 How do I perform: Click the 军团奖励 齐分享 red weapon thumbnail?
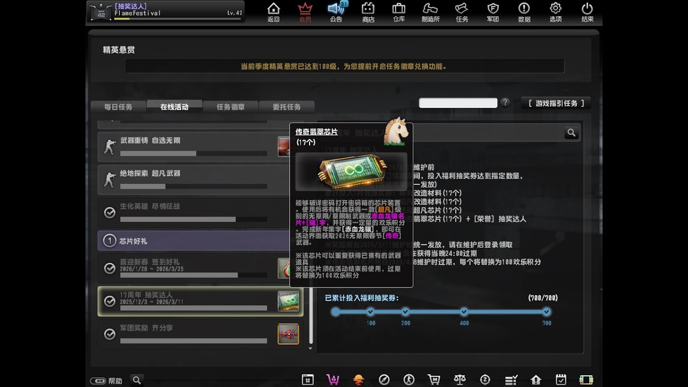tap(288, 334)
